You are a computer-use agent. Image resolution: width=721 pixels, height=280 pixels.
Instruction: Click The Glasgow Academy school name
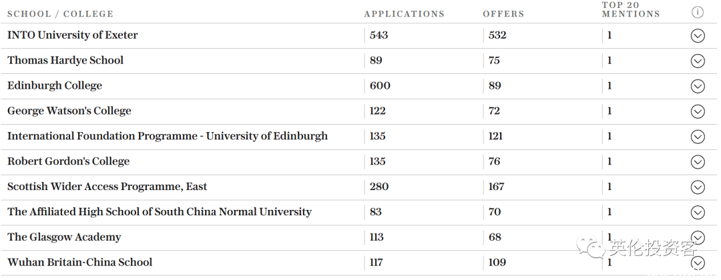coord(64,237)
